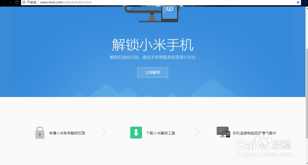Click the browser reload button
The width and height of the screenshot is (308, 165).
tap(17, 2)
